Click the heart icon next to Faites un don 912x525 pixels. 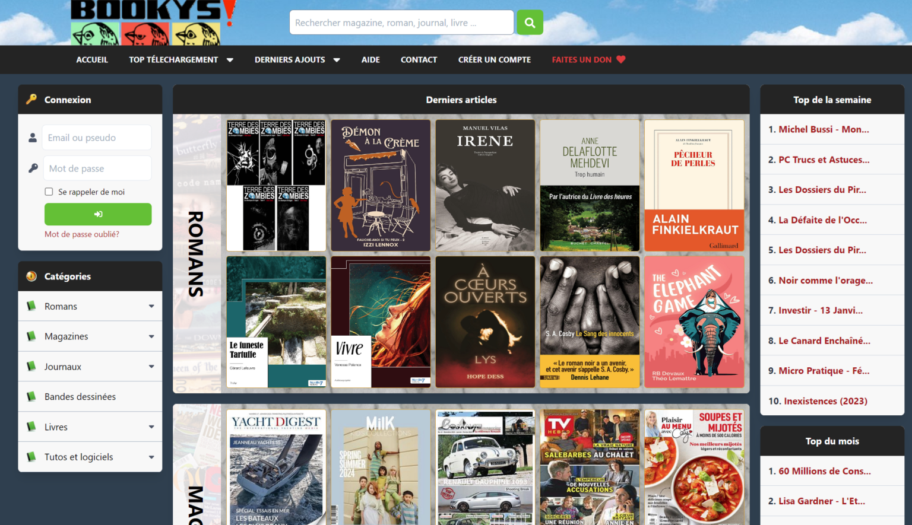(x=621, y=59)
